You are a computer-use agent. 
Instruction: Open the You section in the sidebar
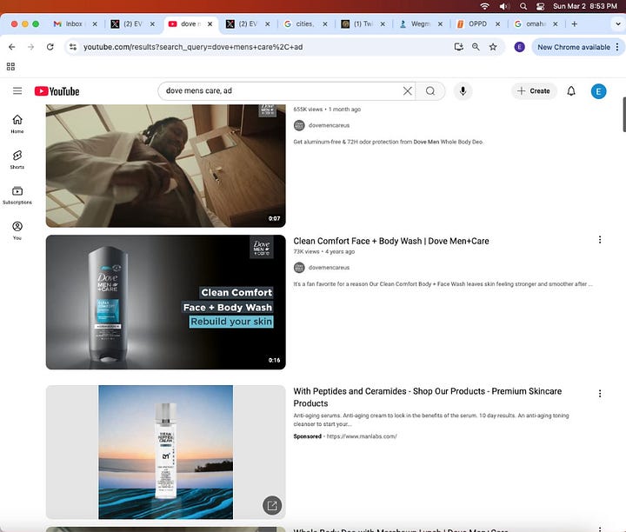pyautogui.click(x=17, y=230)
